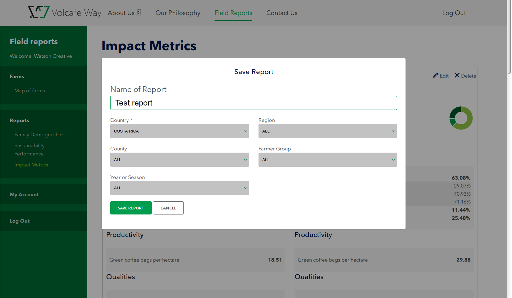Image resolution: width=512 pixels, height=298 pixels.
Task: Open Map of farms in sidebar
Action: [x=30, y=91]
